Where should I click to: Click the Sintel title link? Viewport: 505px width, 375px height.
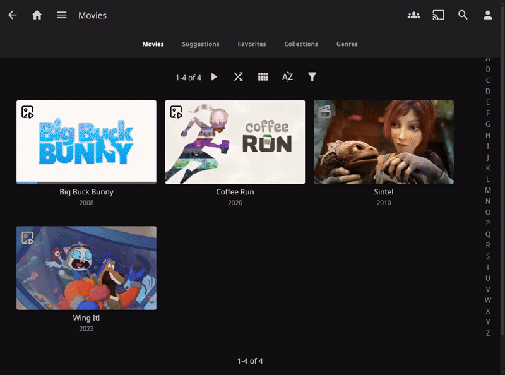point(384,192)
